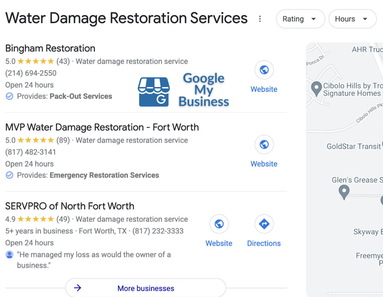This screenshot has height=297, width=383.
Task: Click the checkmark icon beside Pack-Out Services
Action: coord(9,96)
